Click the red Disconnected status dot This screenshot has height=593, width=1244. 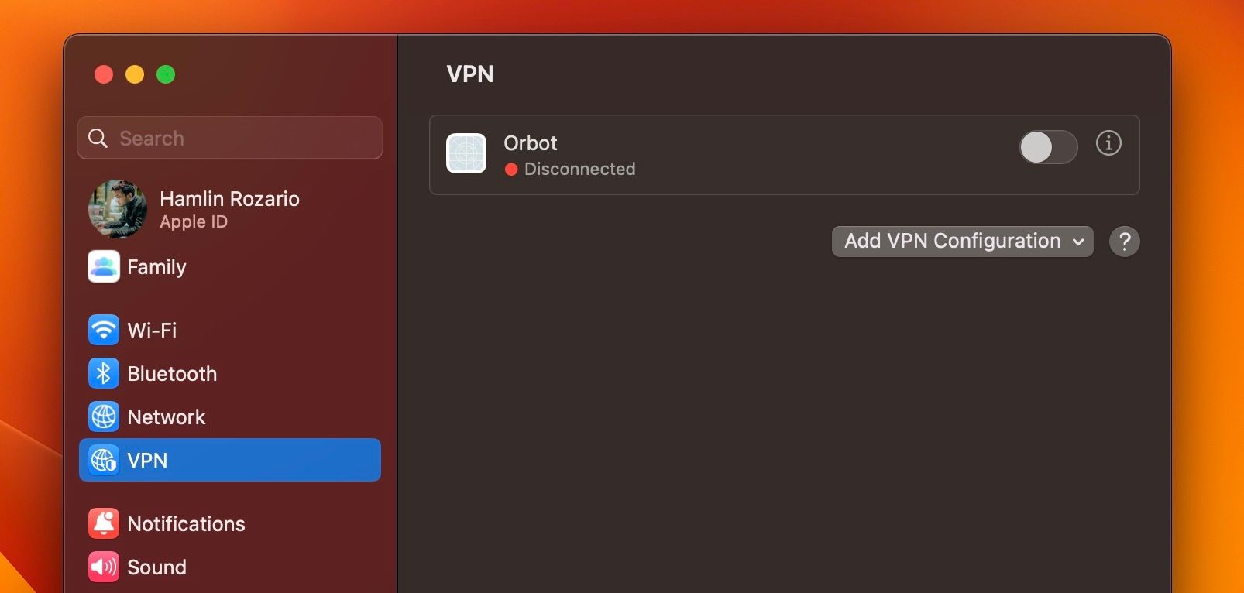coord(511,170)
